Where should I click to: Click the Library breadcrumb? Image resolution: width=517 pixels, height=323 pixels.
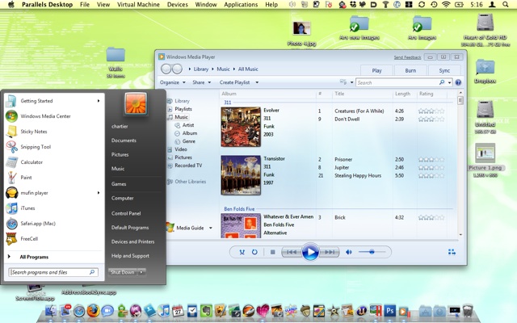point(201,69)
